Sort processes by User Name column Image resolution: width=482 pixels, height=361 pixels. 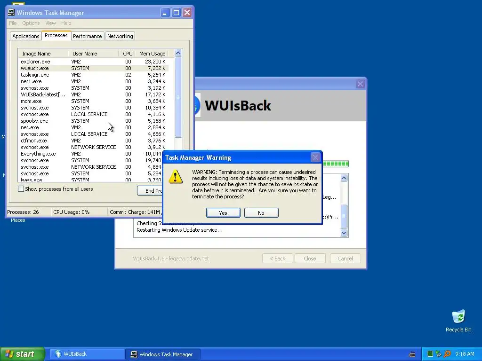[94, 54]
